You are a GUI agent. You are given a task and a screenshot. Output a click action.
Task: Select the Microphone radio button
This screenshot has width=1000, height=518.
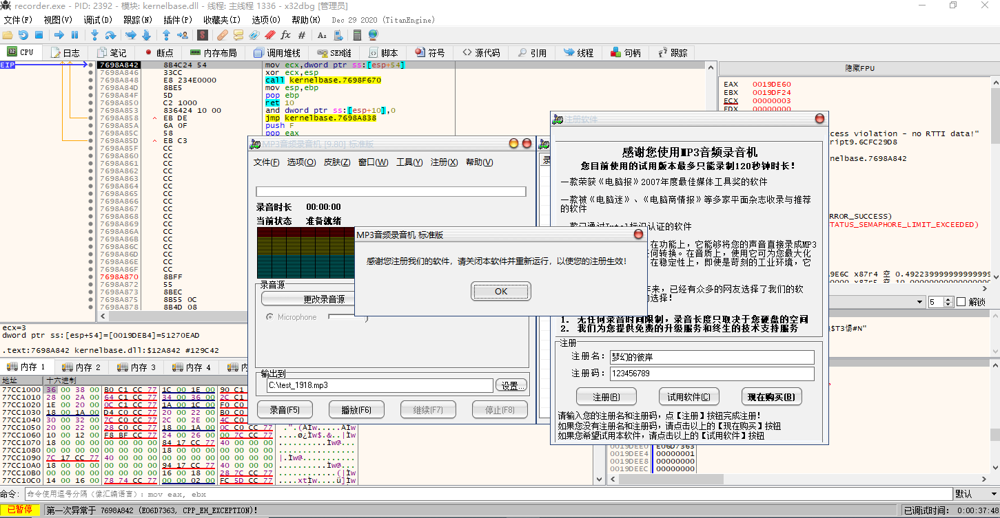269,317
